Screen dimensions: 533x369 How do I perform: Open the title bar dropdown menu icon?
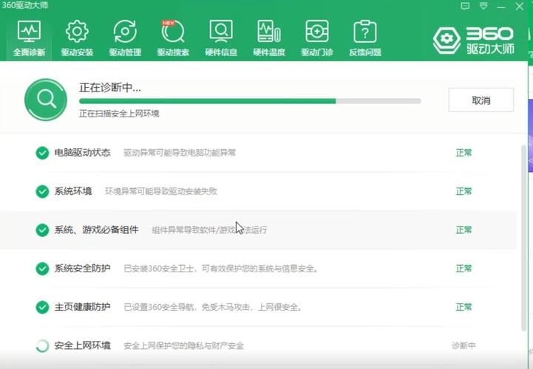pyautogui.click(x=483, y=6)
